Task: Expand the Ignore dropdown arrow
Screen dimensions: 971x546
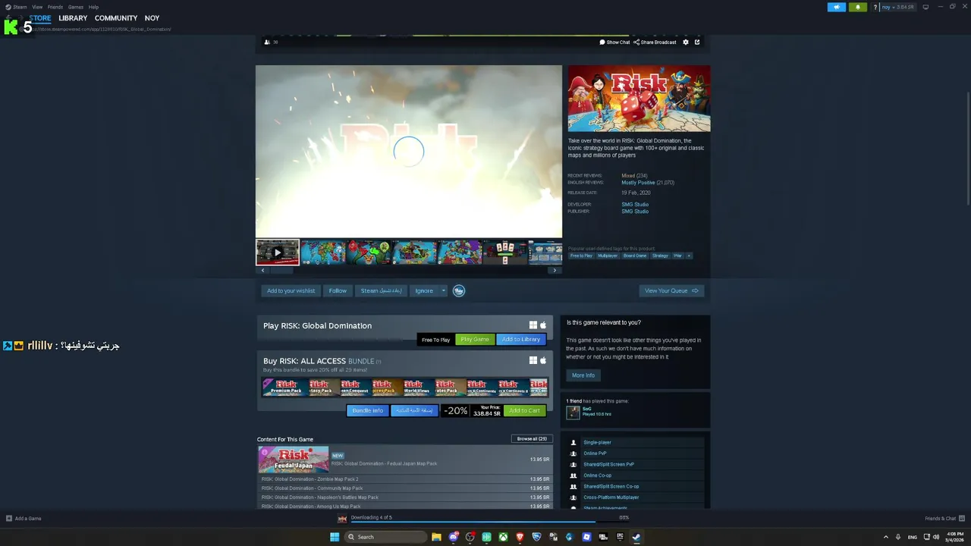Action: [444, 290]
